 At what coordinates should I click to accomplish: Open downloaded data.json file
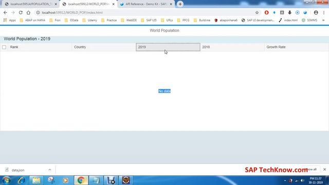point(18,170)
